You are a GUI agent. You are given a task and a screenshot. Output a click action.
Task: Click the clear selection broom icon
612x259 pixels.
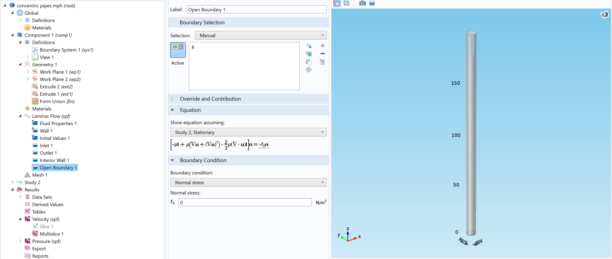[322, 62]
